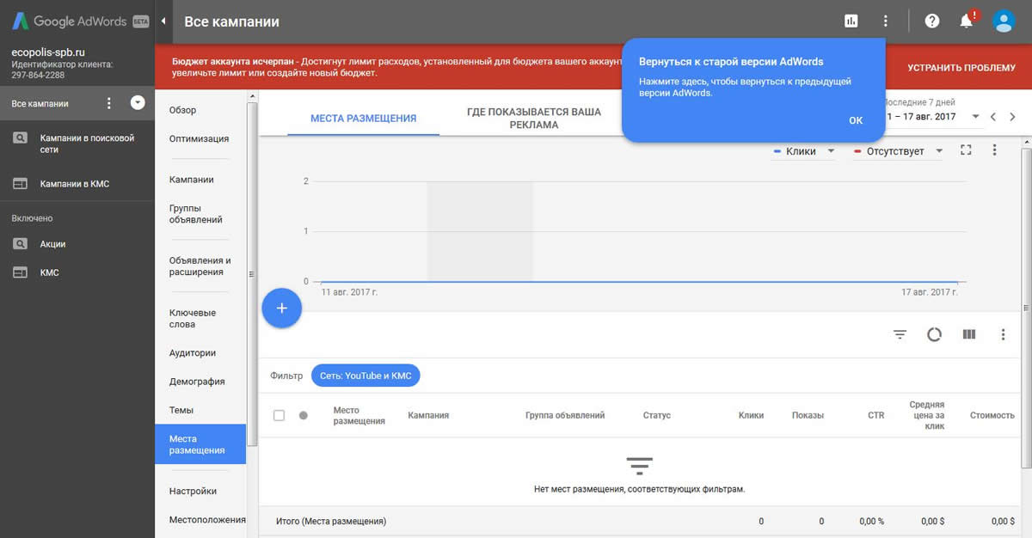Sort by CTR column header
This screenshot has width=1032, height=538.
tap(875, 415)
